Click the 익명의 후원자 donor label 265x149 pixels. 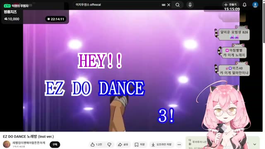point(20,6)
